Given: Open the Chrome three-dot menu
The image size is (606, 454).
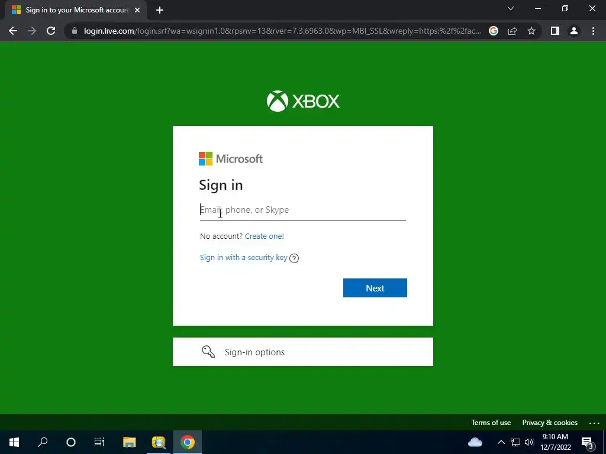Looking at the screenshot, I should click(x=593, y=31).
